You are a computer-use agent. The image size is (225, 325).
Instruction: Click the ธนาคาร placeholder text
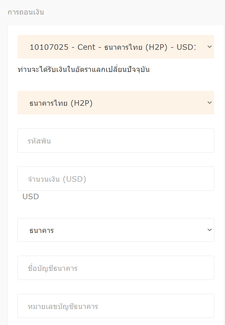[41, 230]
